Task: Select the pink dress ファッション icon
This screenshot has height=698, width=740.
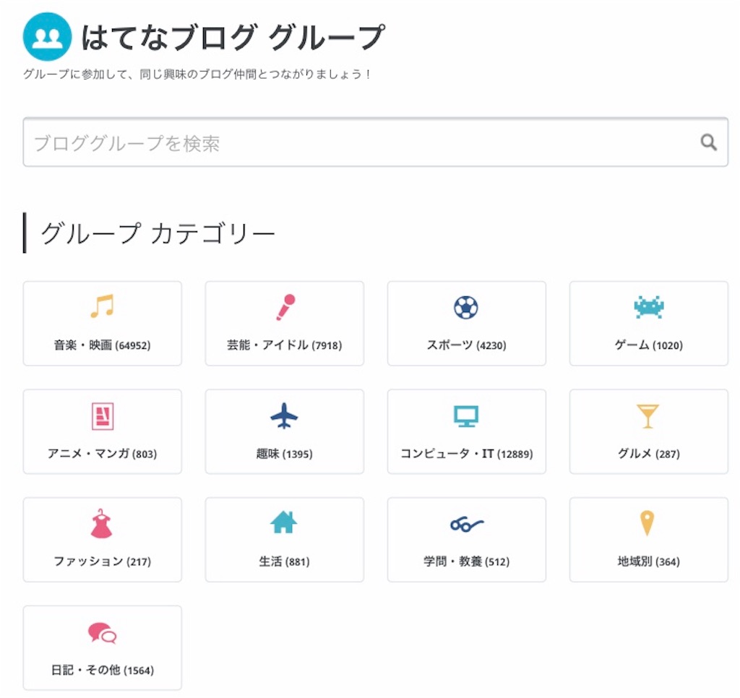Action: [x=101, y=524]
